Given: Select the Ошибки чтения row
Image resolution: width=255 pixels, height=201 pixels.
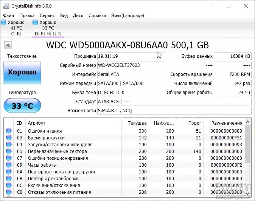Looking at the screenshot, I should point(124,131).
